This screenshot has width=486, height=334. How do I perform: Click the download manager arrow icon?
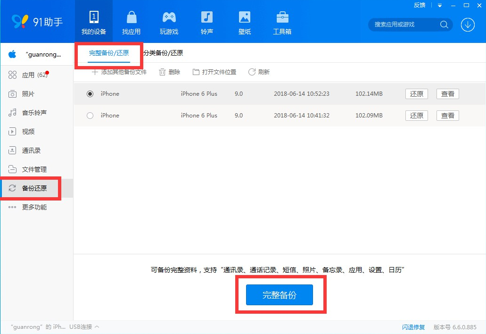[x=468, y=25]
